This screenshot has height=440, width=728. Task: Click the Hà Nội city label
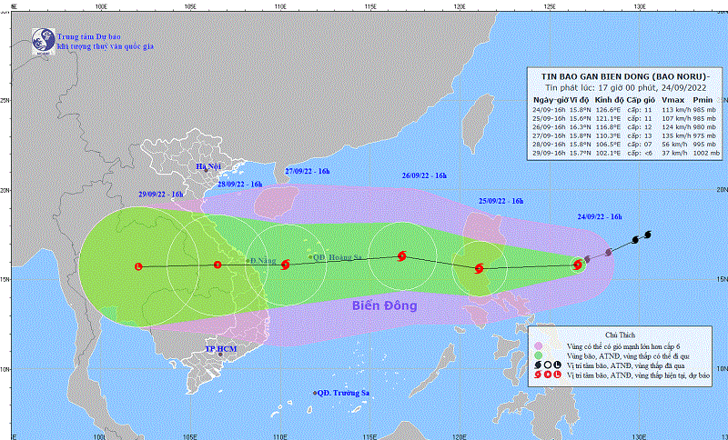tap(208, 166)
